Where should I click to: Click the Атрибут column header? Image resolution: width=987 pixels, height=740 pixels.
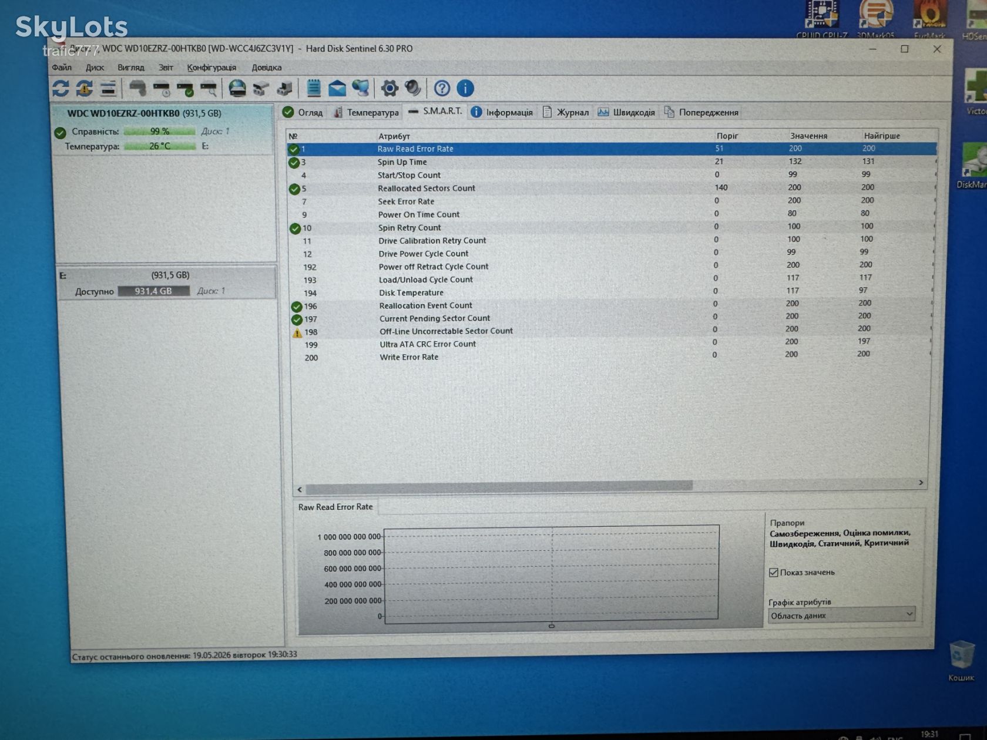394,136
